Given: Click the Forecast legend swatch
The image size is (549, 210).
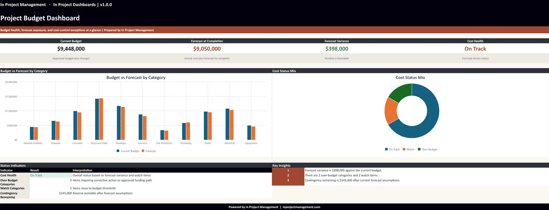Looking at the screenshot, I should (143, 151).
